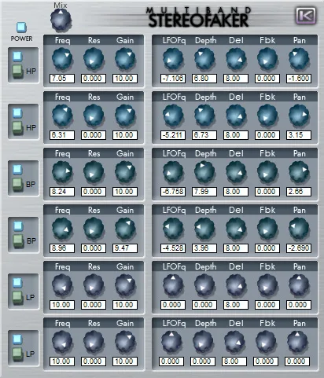Screen dimensions: 324x378
Task: Click the Depth knob above value 7.99
Action: (x=204, y=172)
